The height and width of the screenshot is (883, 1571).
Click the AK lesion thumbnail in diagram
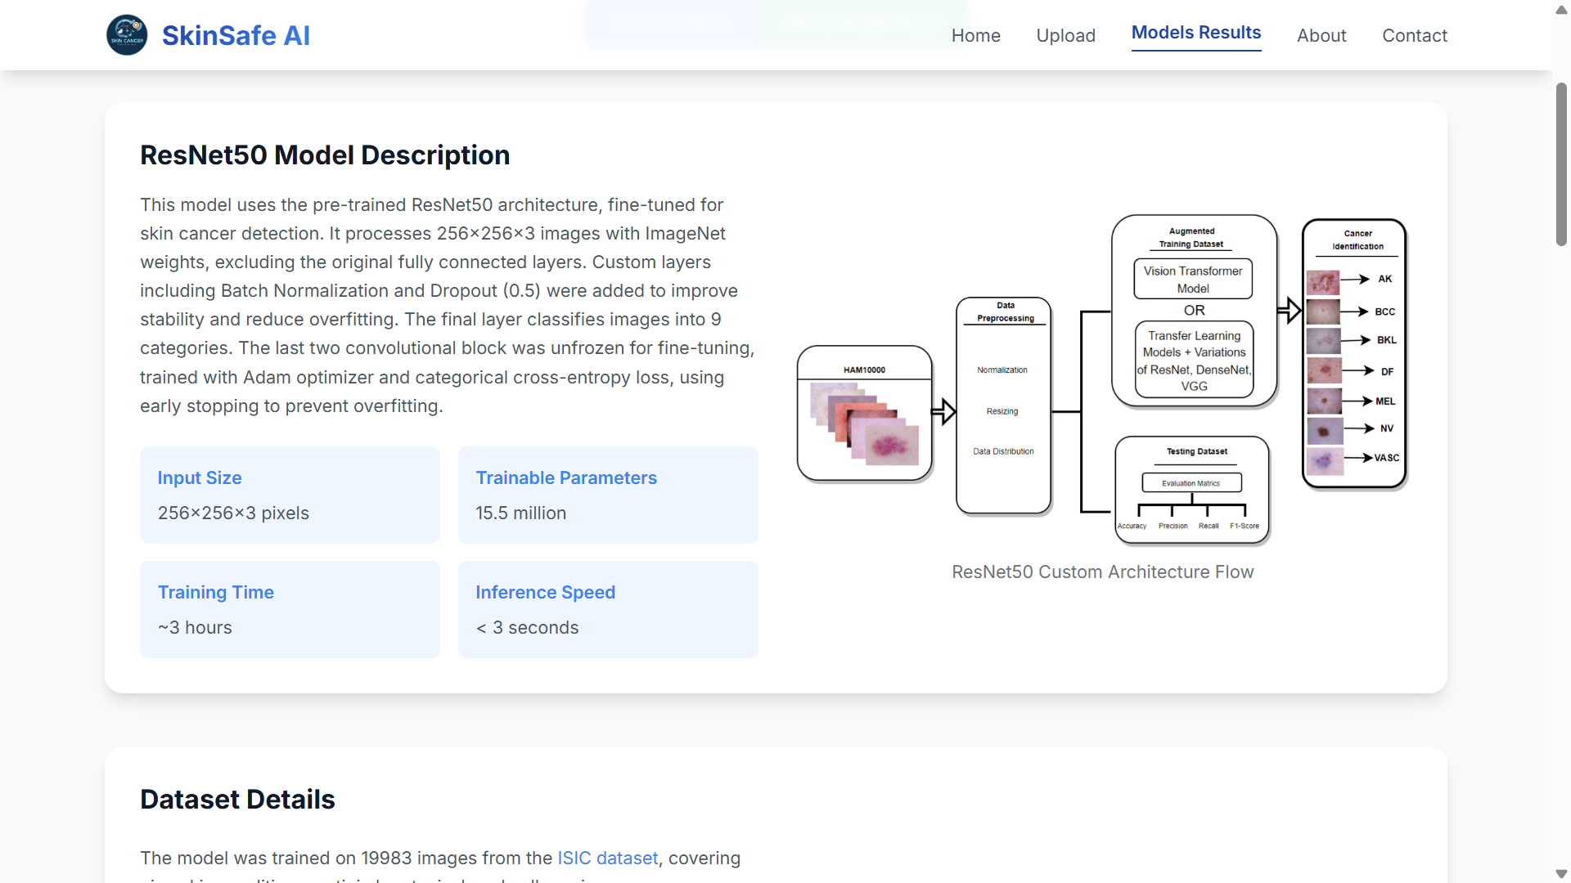[1322, 282]
